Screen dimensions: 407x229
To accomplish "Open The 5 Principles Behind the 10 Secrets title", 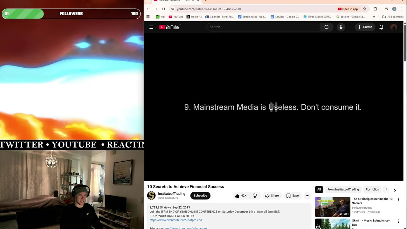I will (372, 201).
